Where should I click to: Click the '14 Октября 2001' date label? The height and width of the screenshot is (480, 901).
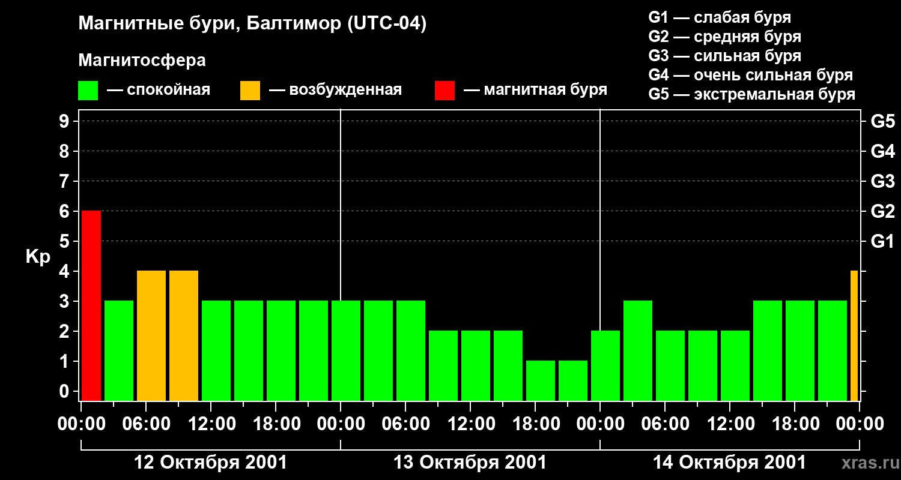pyautogui.click(x=729, y=463)
